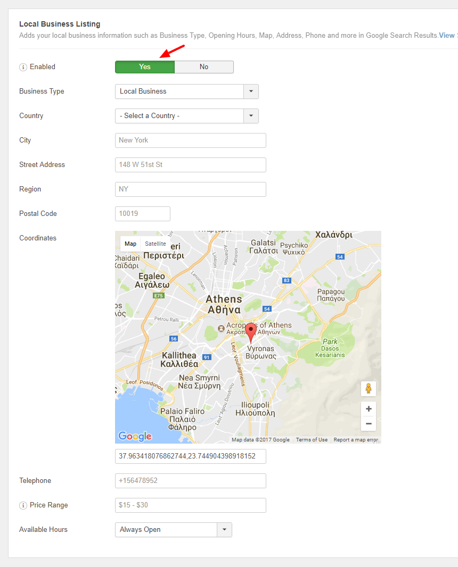Focus the Postal Code field

[143, 214]
